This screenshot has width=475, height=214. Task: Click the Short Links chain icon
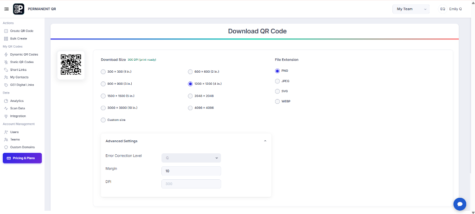pyautogui.click(x=6, y=69)
